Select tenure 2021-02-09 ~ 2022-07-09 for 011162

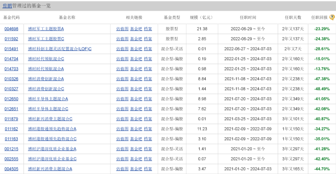click(248, 129)
